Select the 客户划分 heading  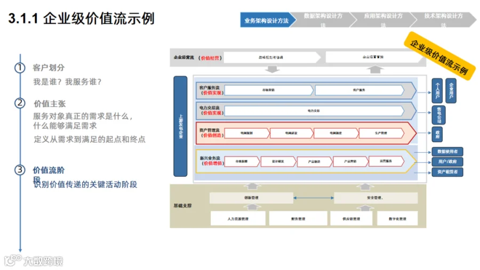tap(49, 68)
